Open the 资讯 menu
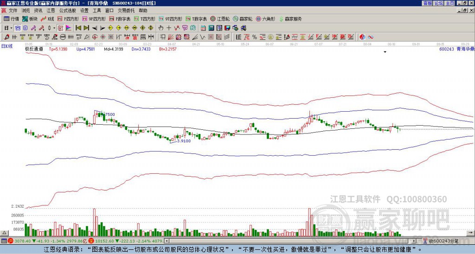Viewport: 475px width, 254px height. click(x=38, y=11)
